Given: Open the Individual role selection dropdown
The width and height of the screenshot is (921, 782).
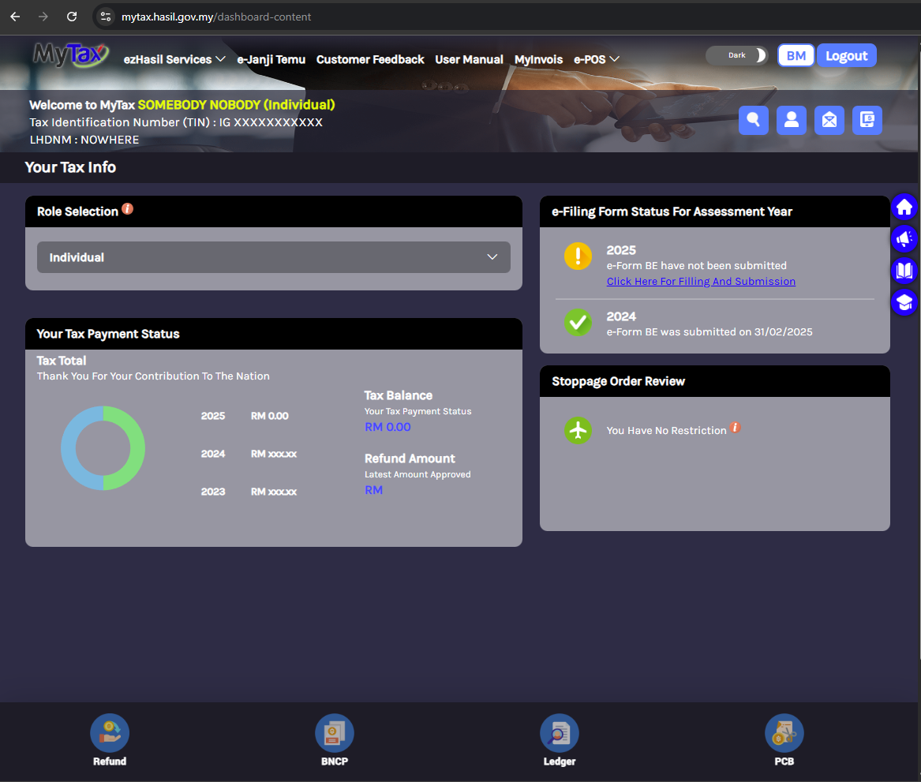Looking at the screenshot, I should (274, 257).
